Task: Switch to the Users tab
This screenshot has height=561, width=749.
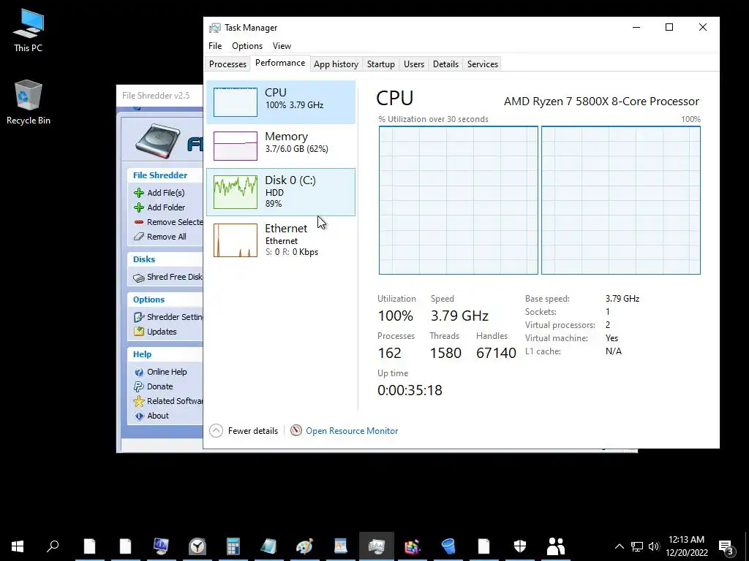Action: point(414,64)
